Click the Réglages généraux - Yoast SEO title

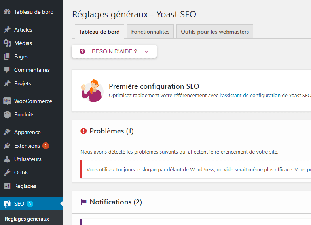click(134, 15)
